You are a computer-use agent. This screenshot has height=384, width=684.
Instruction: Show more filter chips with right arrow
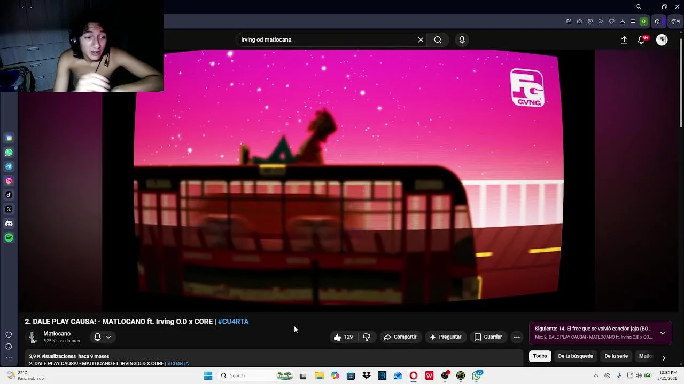pos(664,358)
